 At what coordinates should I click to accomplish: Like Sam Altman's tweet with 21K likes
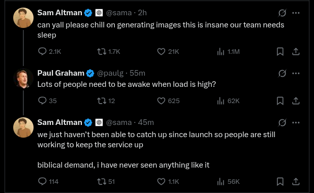click(x=161, y=52)
